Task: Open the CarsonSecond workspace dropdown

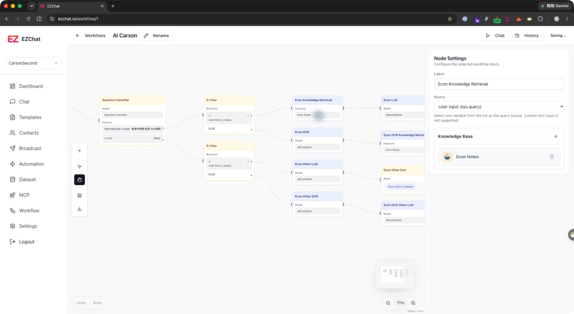Action: pos(34,63)
